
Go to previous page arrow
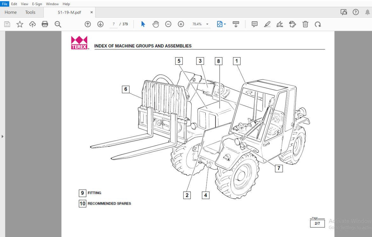(88, 24)
